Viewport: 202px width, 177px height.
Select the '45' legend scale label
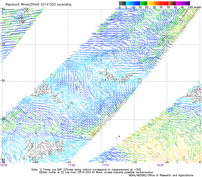pos(182,7)
